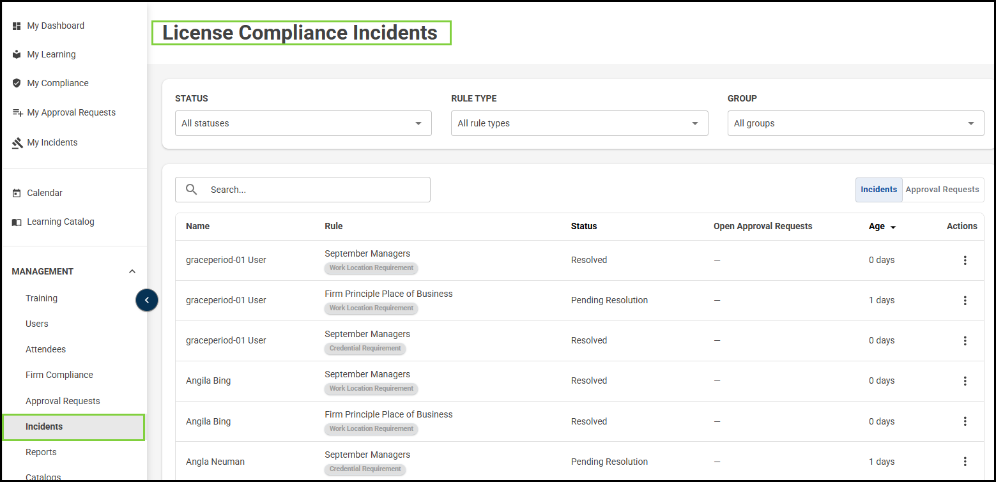Click Pending Resolution status for Angla Neuman
Viewport: 996px width, 482px height.
pyautogui.click(x=609, y=462)
